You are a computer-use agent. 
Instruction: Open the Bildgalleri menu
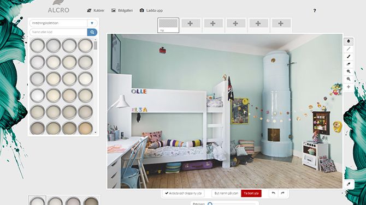pos(122,10)
